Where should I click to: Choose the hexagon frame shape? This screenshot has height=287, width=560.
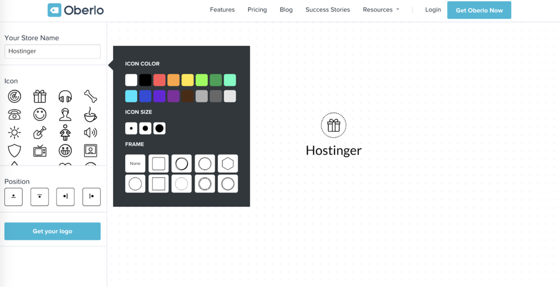coord(228,163)
